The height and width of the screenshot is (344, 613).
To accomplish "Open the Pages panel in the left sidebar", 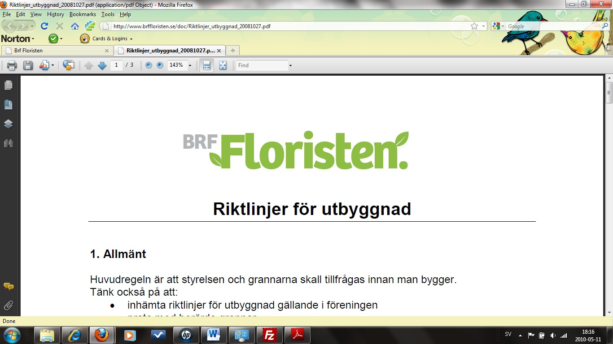I will point(9,85).
